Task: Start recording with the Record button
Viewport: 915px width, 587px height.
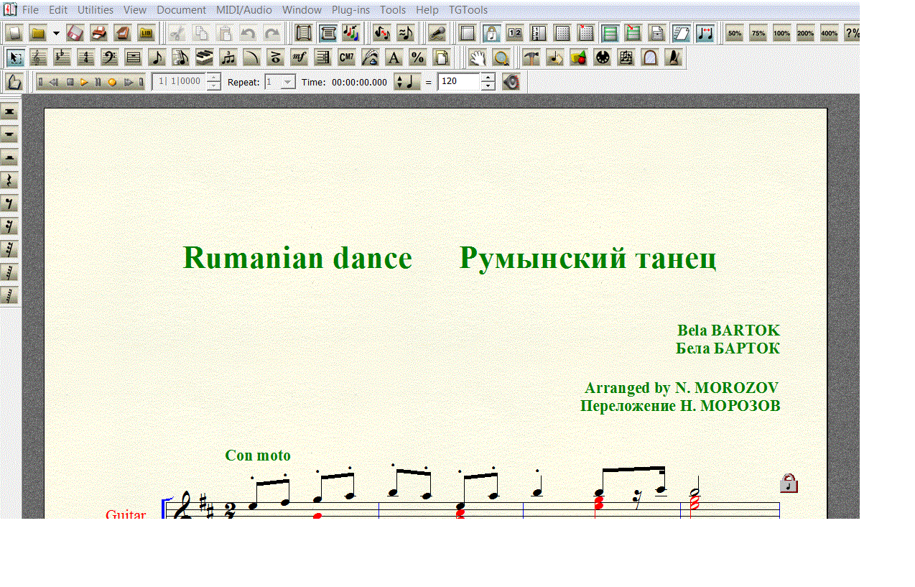Action: coord(111,82)
